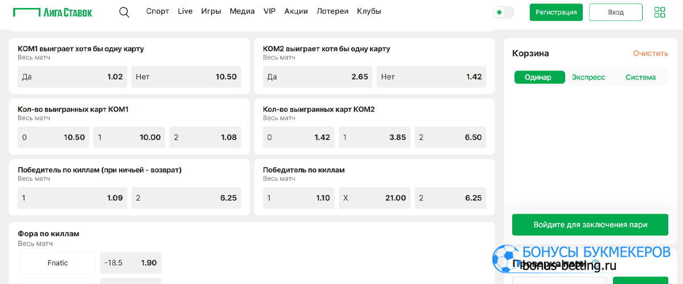Open the grid apps menu icon
This screenshot has height=284, width=683.
pos(660,12)
